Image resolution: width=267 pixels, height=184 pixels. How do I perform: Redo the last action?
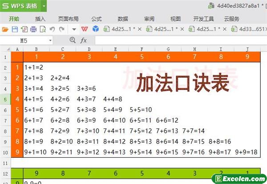[x=62, y=29]
